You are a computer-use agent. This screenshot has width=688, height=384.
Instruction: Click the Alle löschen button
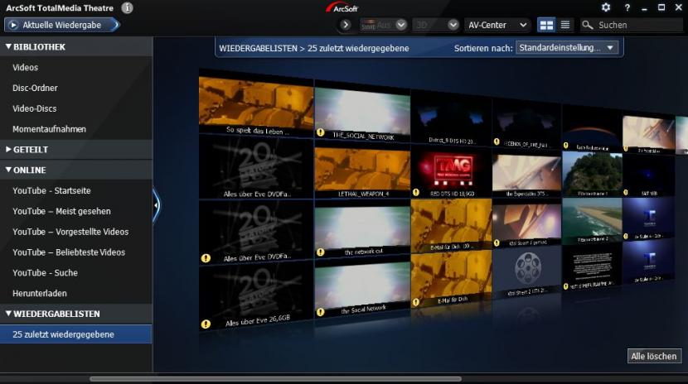654,357
